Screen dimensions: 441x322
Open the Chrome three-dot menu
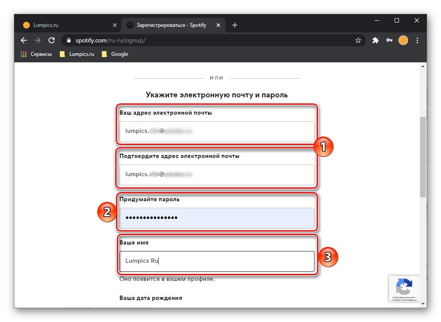point(417,40)
